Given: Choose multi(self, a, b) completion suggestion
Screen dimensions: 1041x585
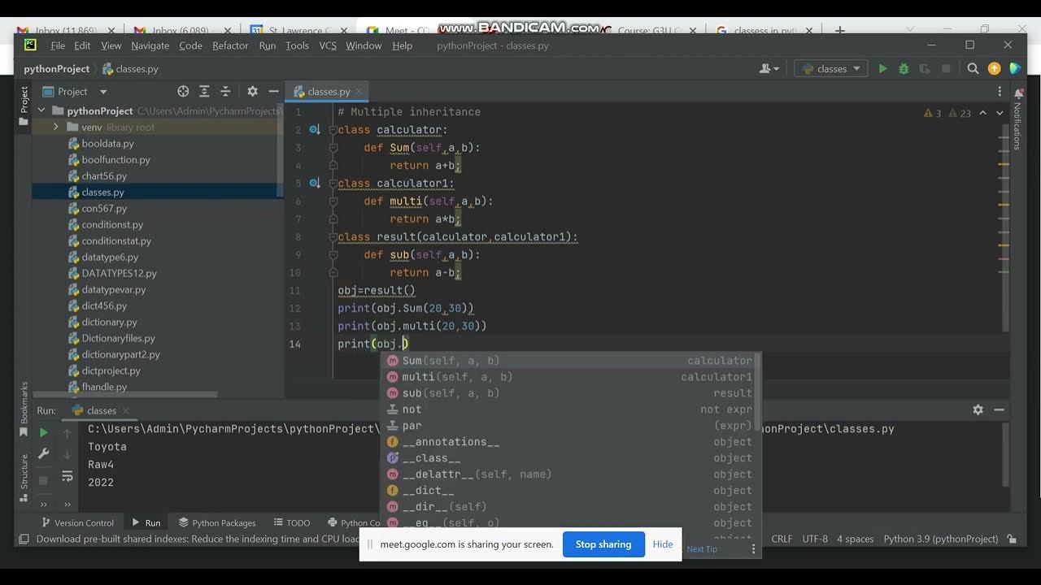Looking at the screenshot, I should 569,377.
